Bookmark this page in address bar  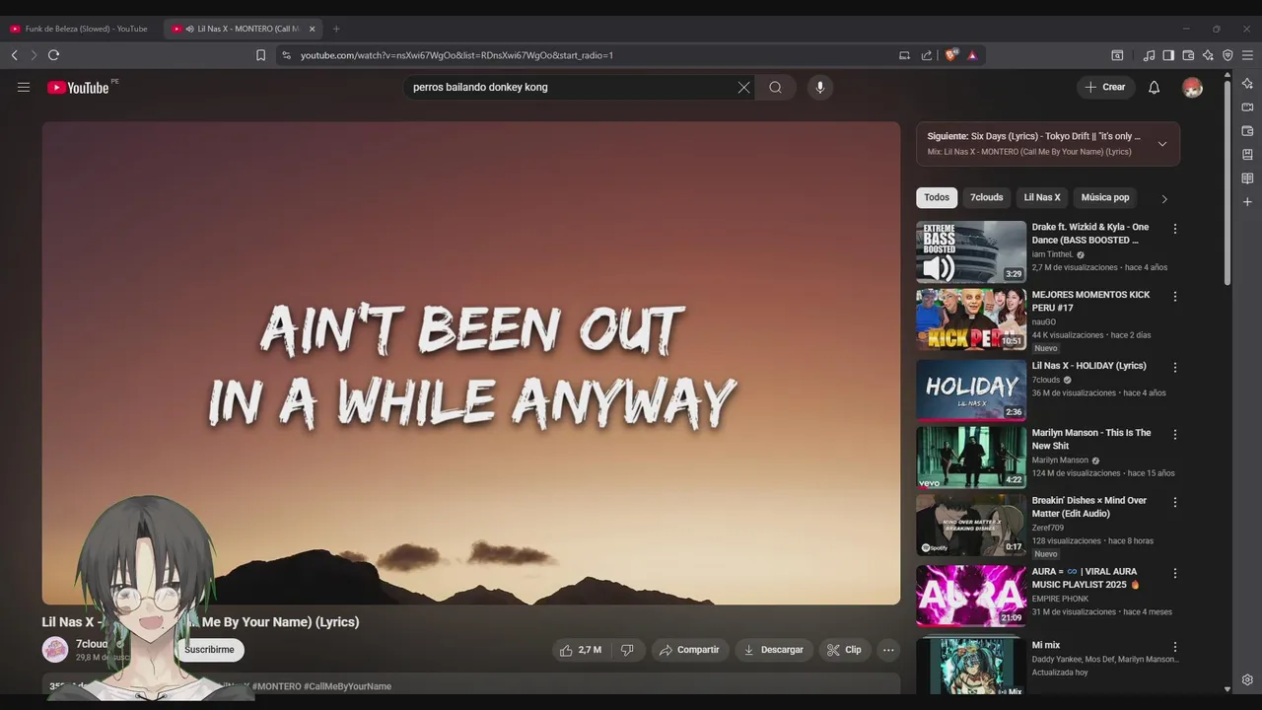tap(260, 55)
